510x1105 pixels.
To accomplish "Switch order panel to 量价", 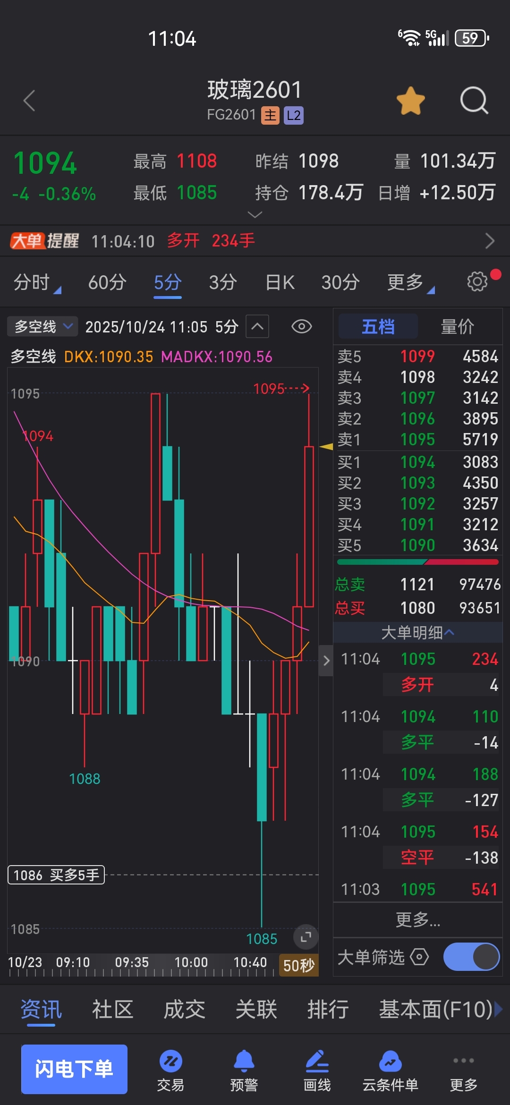I will (x=457, y=326).
